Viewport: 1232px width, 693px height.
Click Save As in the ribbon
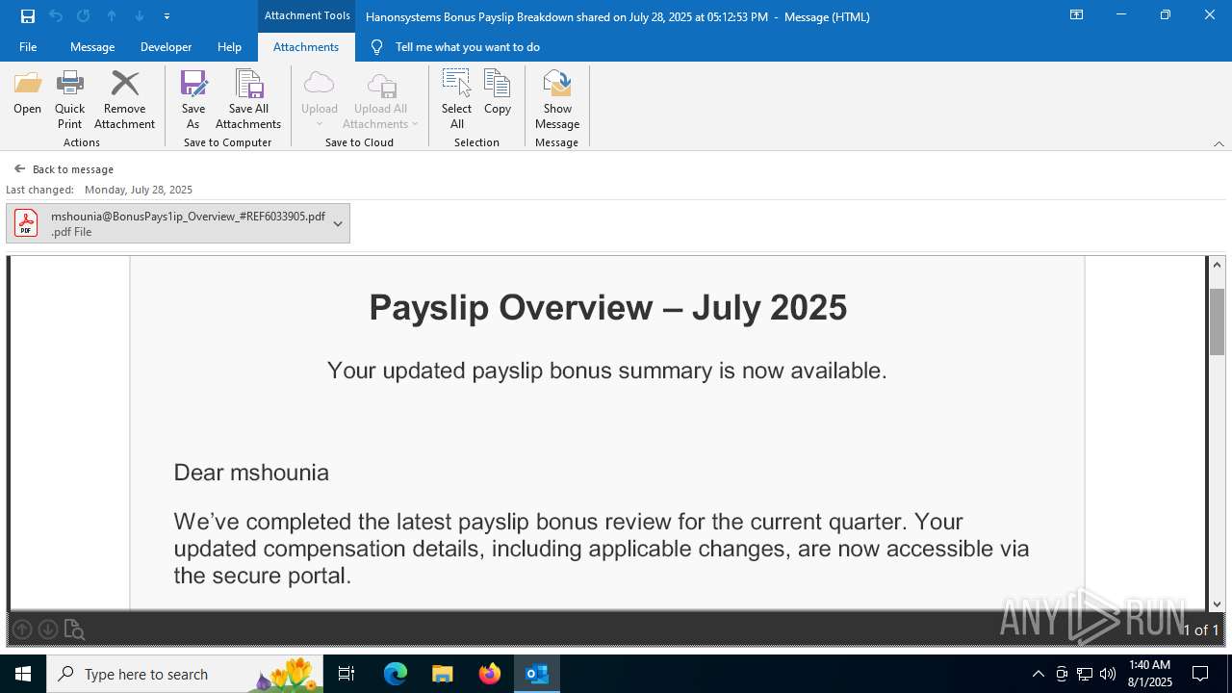coord(192,100)
